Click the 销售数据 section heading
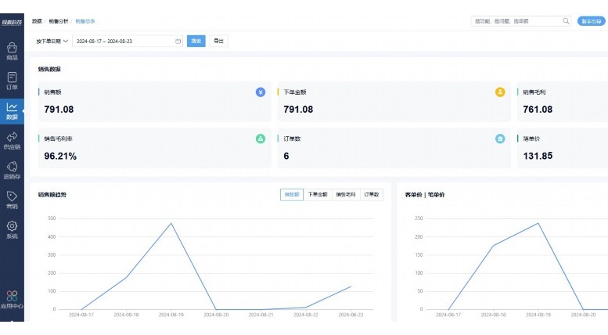 coord(49,69)
